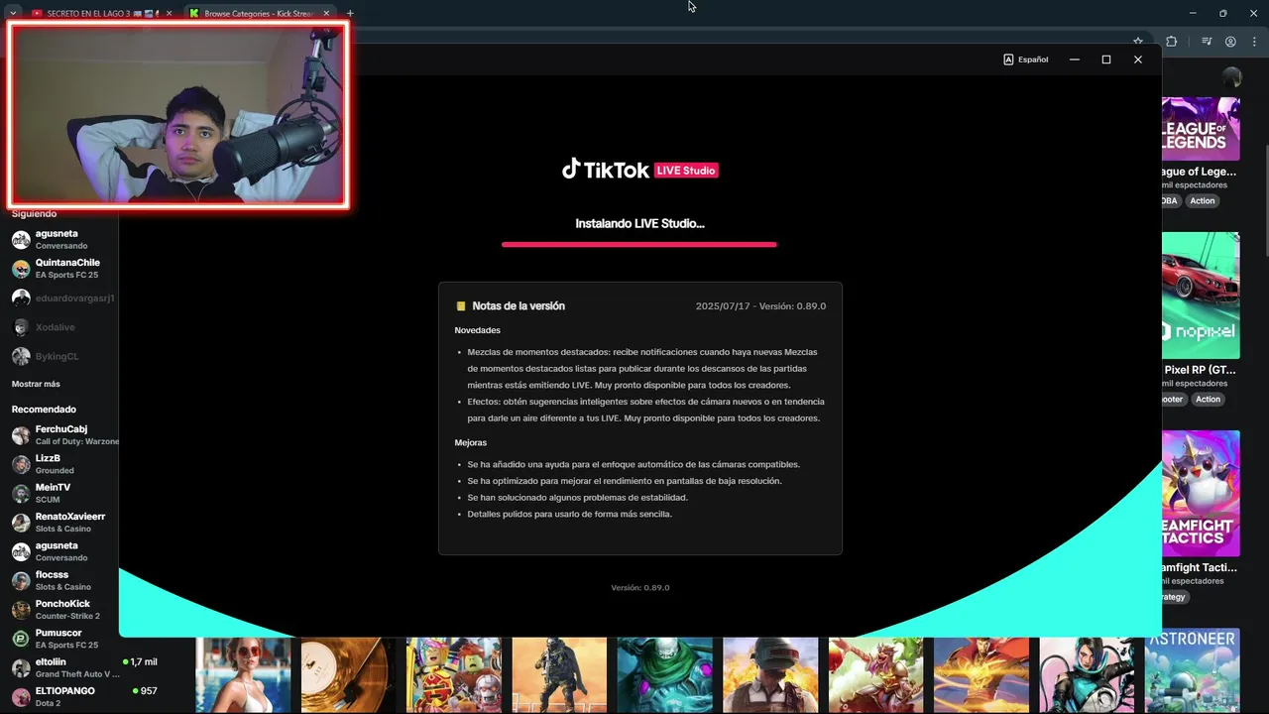Screen dimensions: 1269x714
Task: Open a new browser tab with the plus button
Action: coord(350,13)
